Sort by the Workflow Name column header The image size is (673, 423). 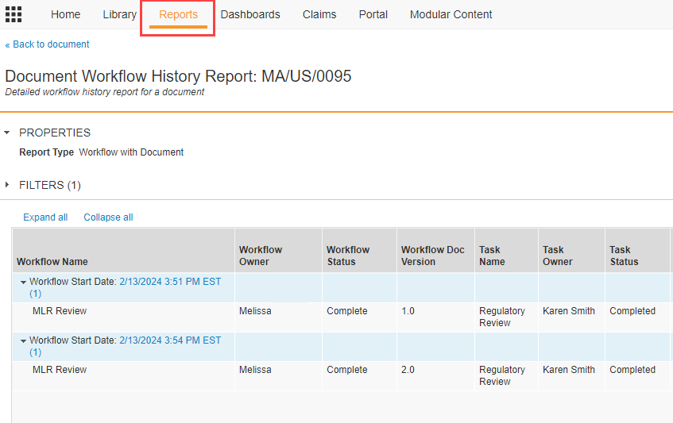(52, 262)
